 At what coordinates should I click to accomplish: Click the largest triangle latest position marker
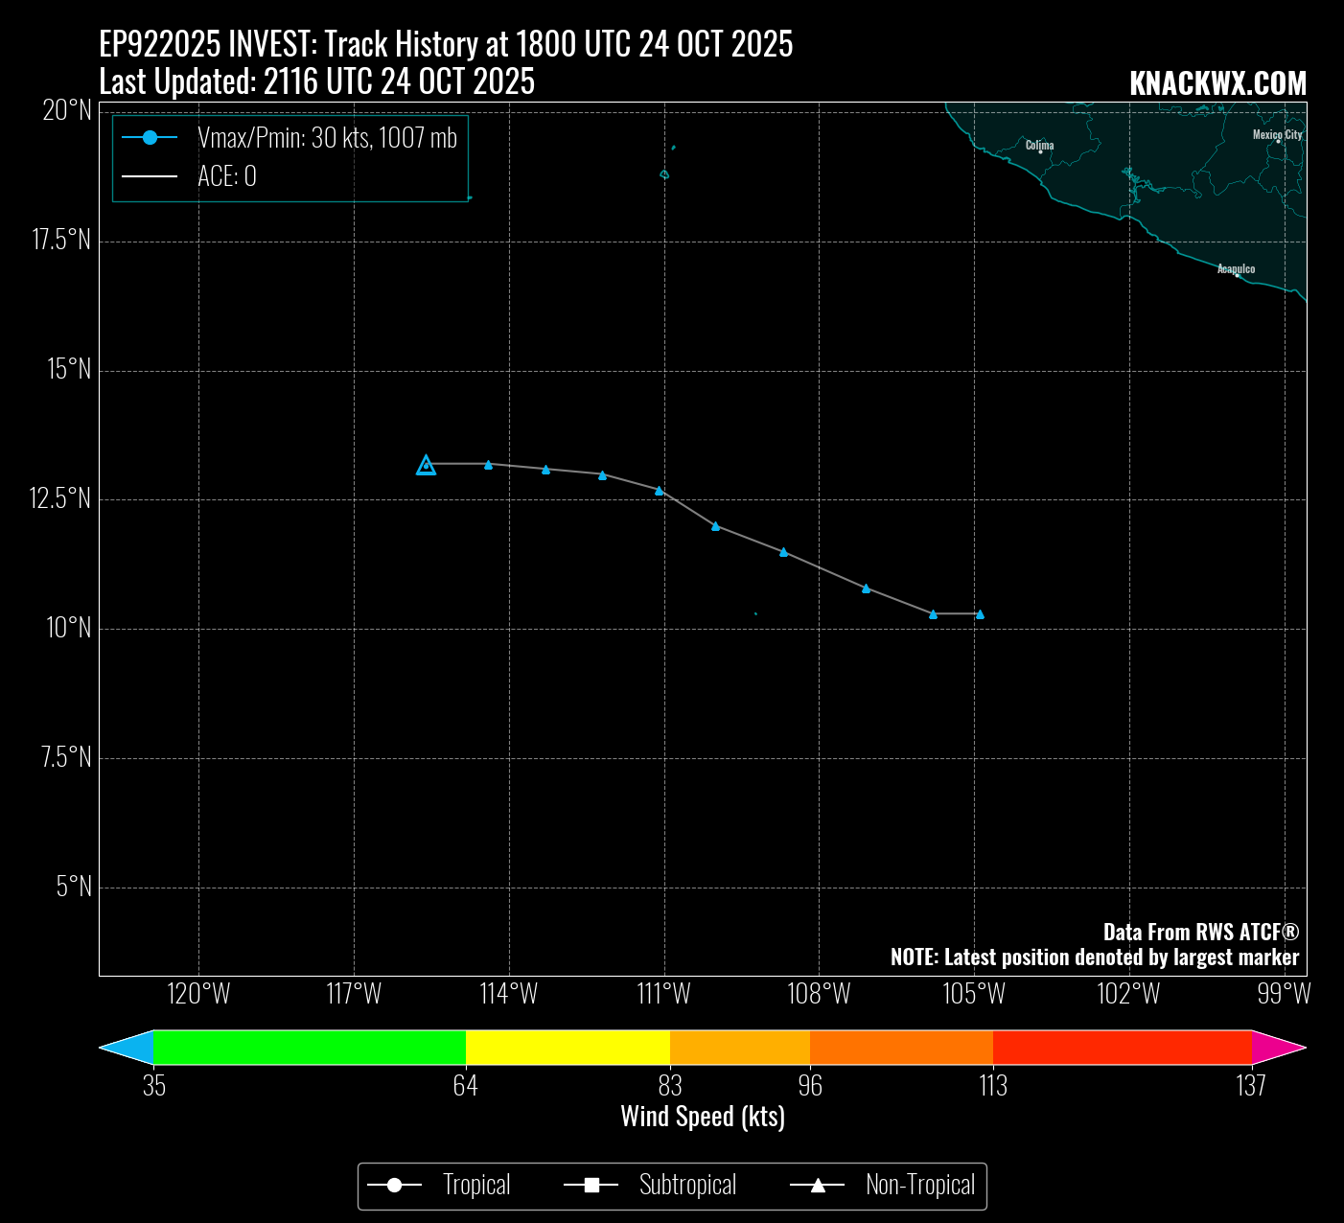click(x=427, y=466)
